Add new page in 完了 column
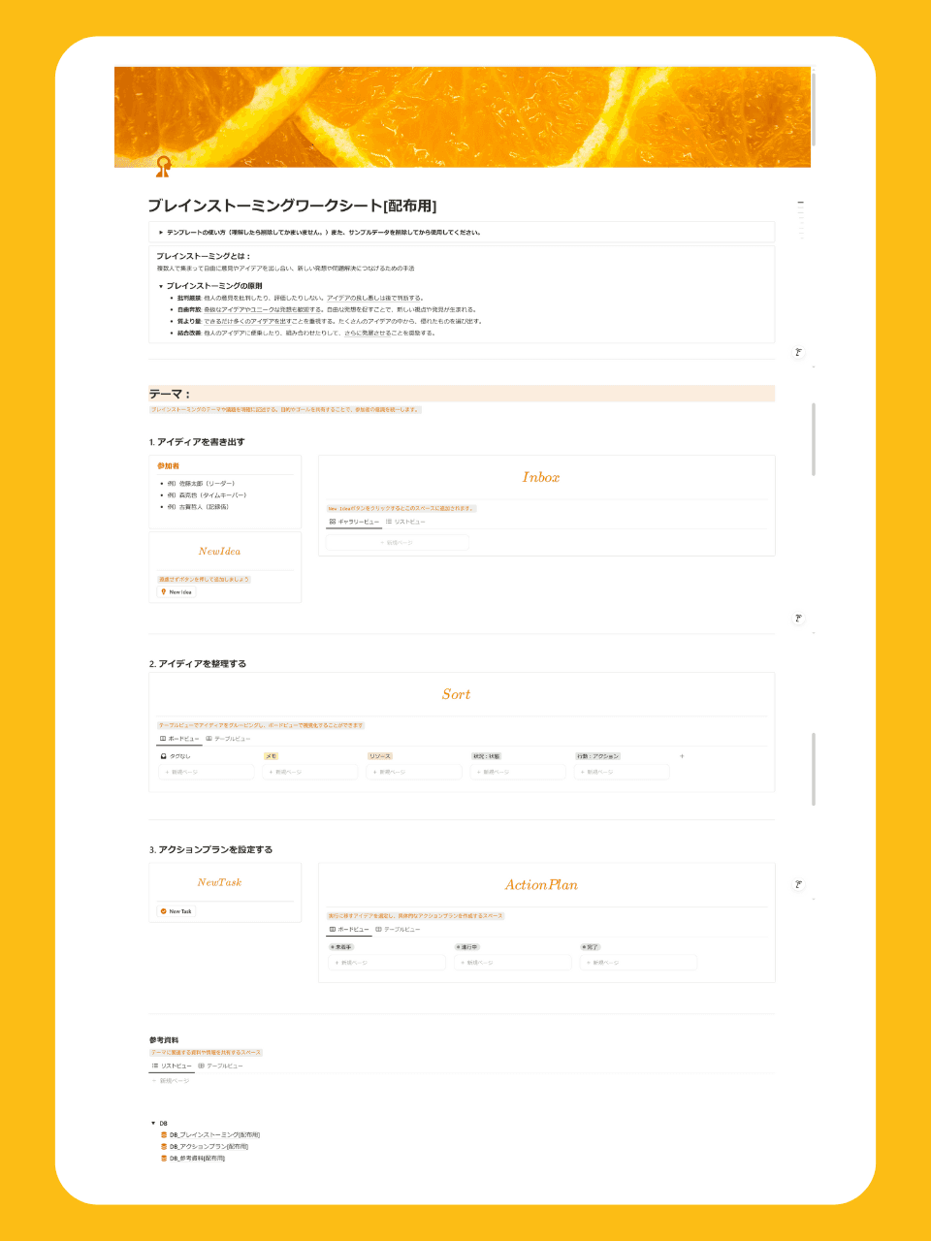Viewport: 931px width, 1241px height. pos(637,963)
